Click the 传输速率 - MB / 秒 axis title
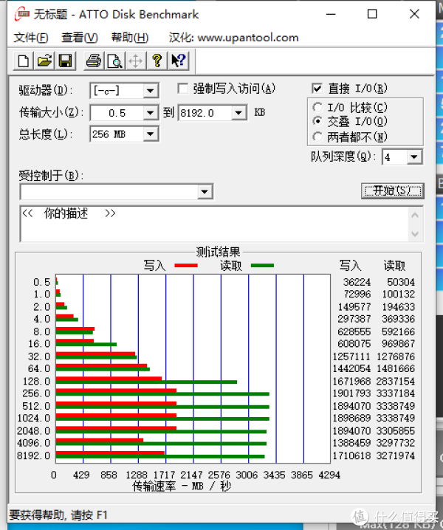This screenshot has width=443, height=530. pyautogui.click(x=182, y=486)
